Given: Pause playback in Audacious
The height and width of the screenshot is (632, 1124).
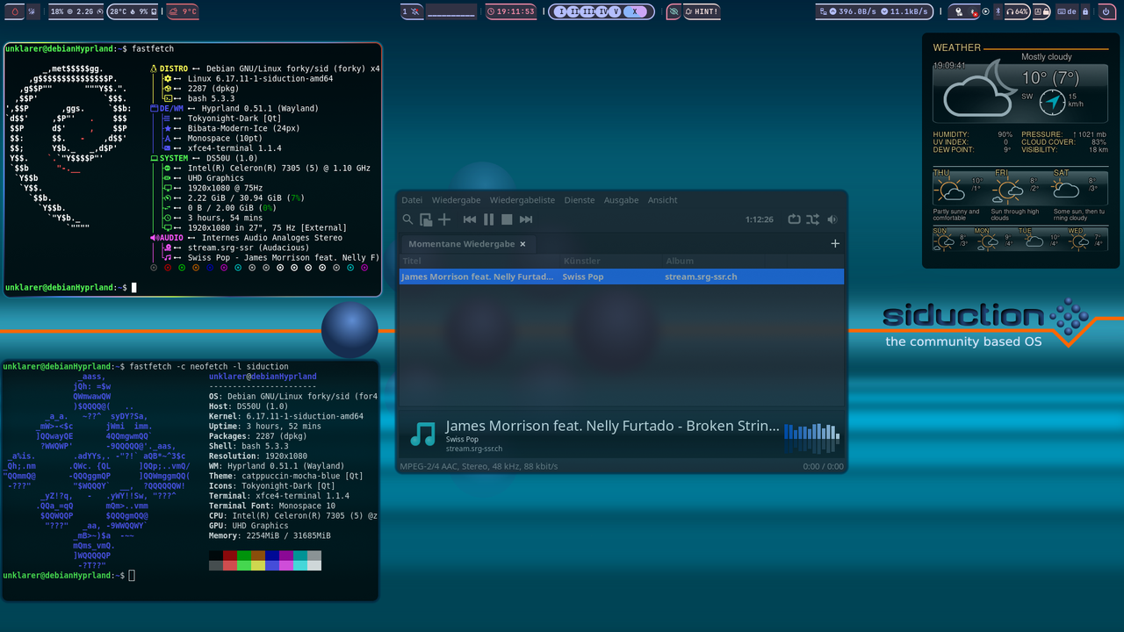Looking at the screenshot, I should [x=488, y=219].
